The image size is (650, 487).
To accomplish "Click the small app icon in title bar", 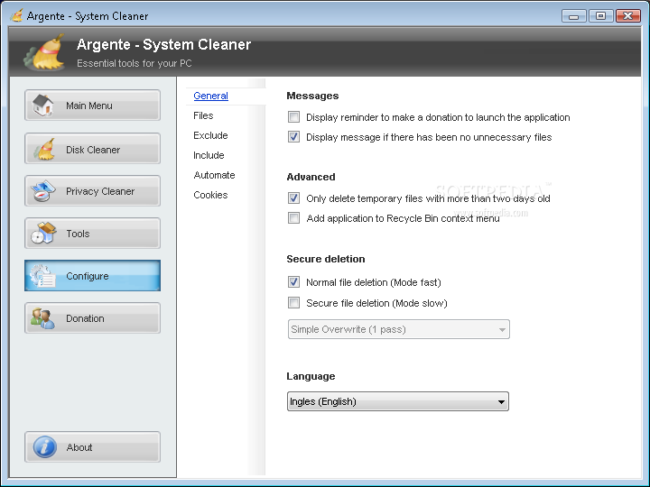I will click(x=16, y=15).
